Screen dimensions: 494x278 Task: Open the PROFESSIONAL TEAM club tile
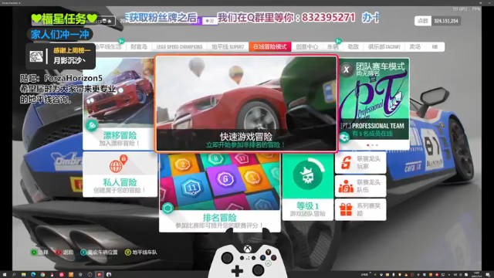374,103
